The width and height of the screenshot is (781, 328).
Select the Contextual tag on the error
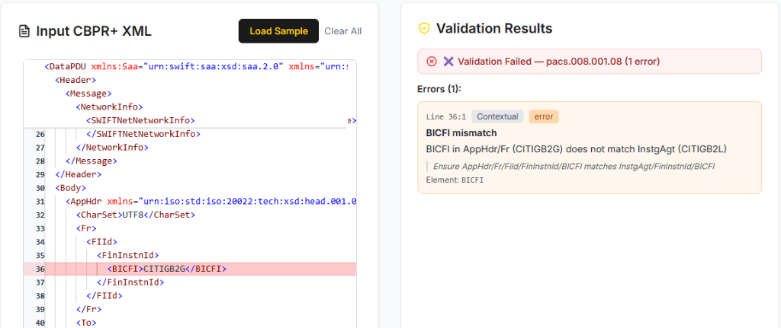[x=497, y=116]
